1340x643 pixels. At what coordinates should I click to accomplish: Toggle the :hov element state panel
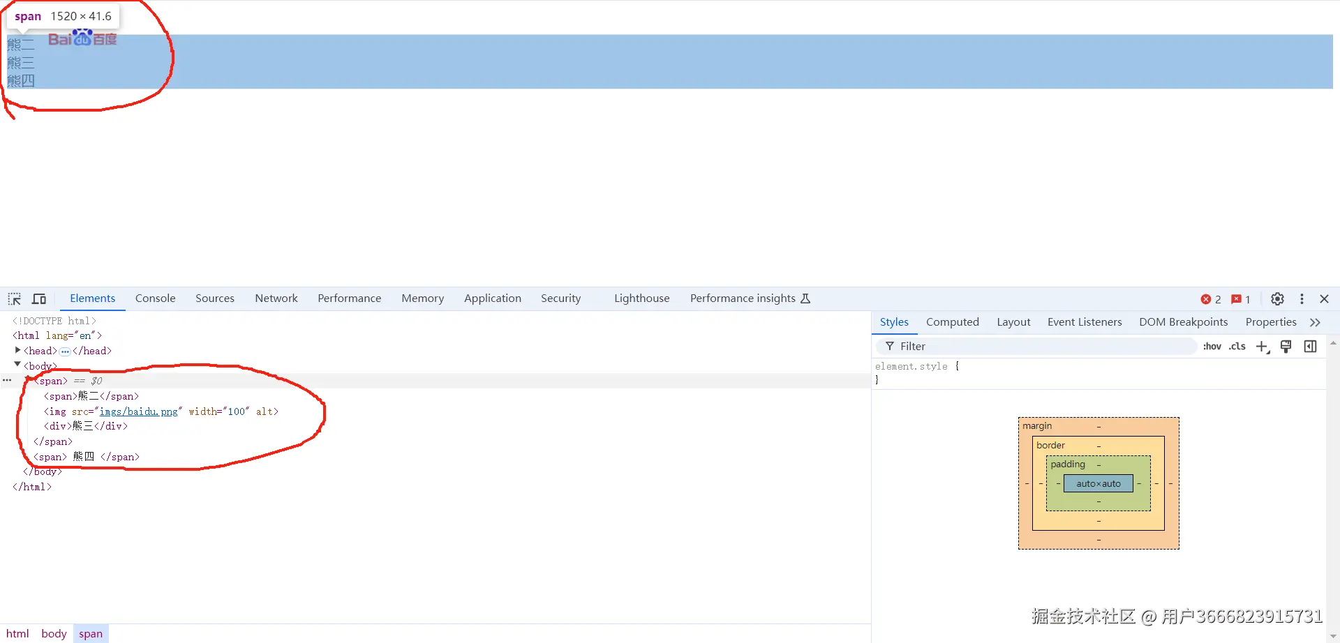pyautogui.click(x=1212, y=347)
